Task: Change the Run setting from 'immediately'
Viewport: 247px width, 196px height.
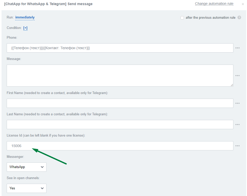Action: pyautogui.click(x=25, y=17)
